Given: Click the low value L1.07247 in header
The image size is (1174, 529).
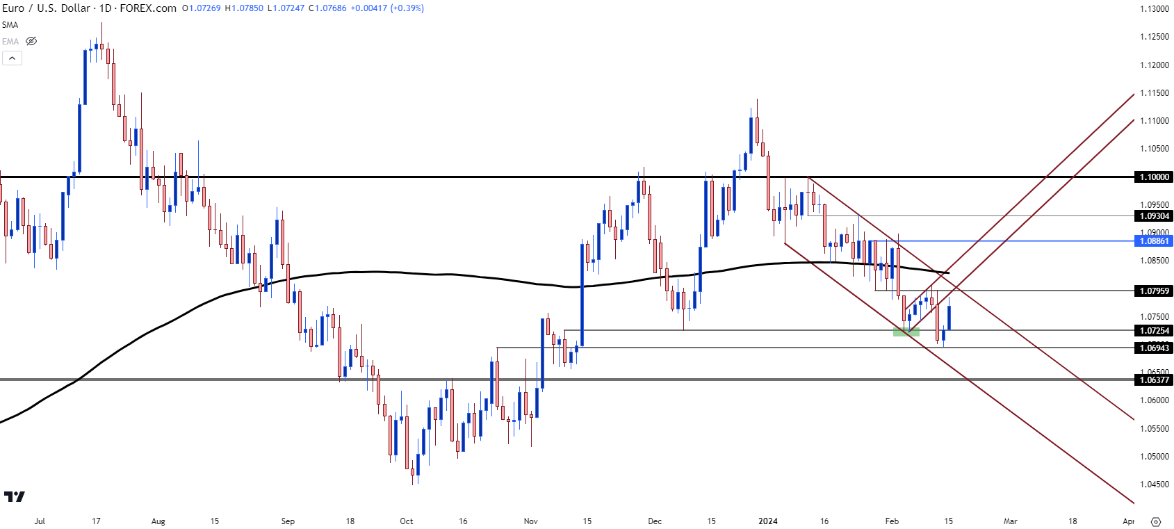Looking at the screenshot, I should [286, 8].
